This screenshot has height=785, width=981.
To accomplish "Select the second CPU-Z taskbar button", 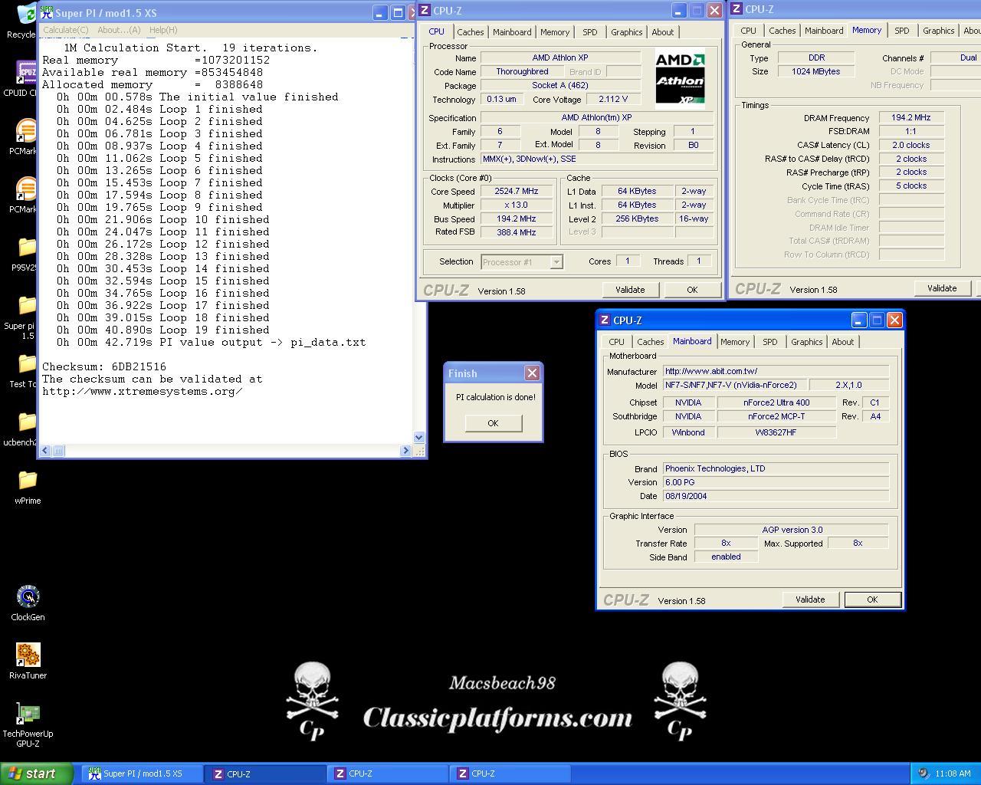I will click(x=388, y=774).
